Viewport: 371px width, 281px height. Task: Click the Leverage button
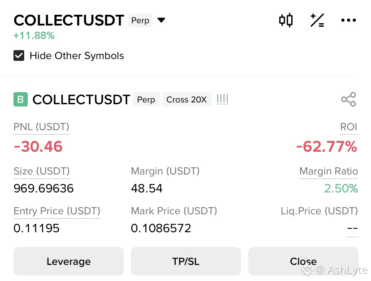coord(69,261)
